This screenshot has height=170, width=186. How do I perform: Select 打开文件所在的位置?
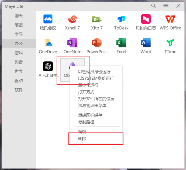tap(96, 99)
